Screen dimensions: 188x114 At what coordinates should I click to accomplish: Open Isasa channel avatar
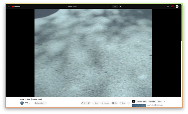pos(22,103)
